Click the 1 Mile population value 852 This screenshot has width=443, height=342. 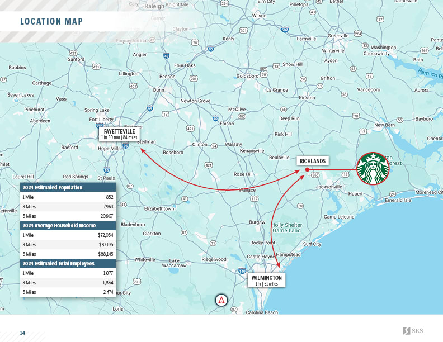click(110, 197)
